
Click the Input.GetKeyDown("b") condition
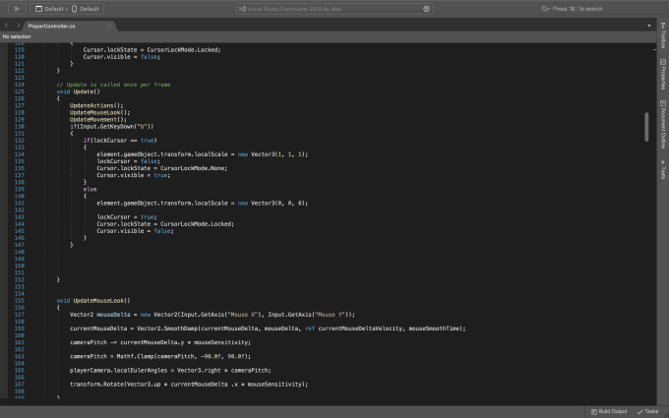(112, 127)
